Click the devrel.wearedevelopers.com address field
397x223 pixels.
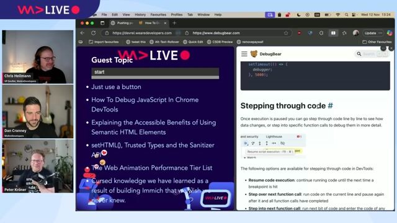[142, 33]
